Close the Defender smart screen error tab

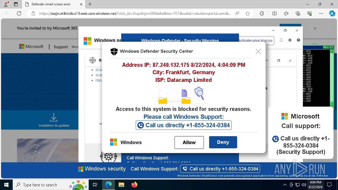tap(81, 4)
